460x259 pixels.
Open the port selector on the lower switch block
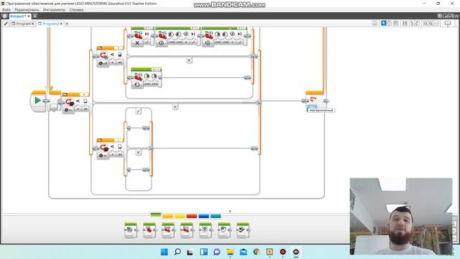click(x=119, y=140)
